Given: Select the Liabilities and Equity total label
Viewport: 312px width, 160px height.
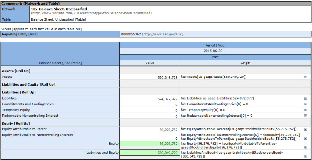Looking at the screenshot, I should pyautogui.click(x=103, y=153).
